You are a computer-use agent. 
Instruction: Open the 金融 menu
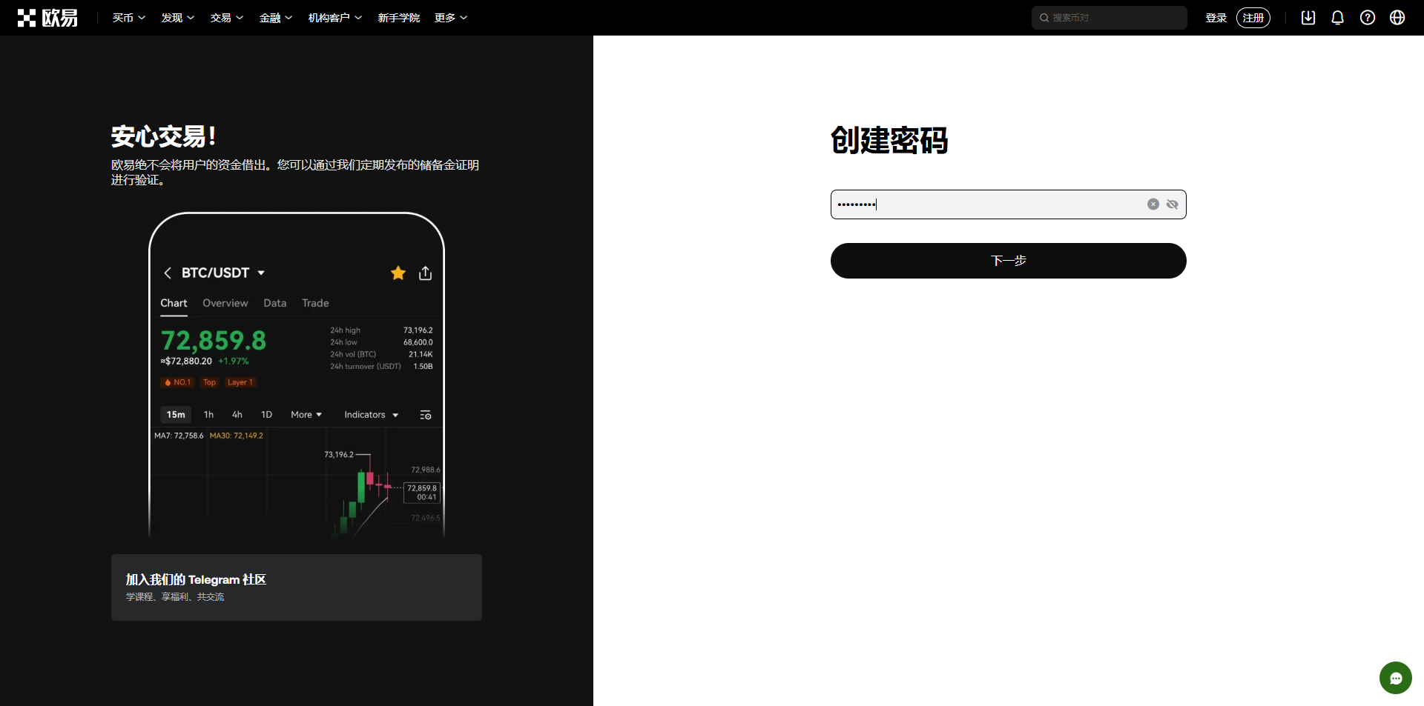coord(275,18)
